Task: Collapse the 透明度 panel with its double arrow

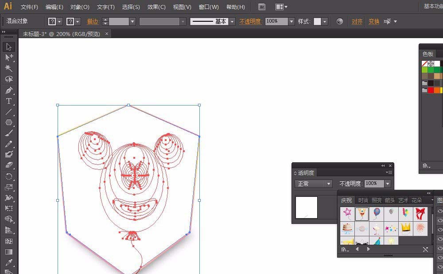Action: (382, 166)
